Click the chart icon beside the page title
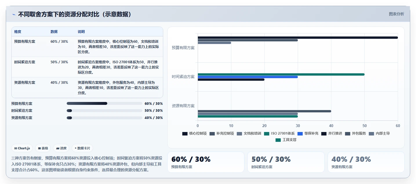 tap(14, 14)
